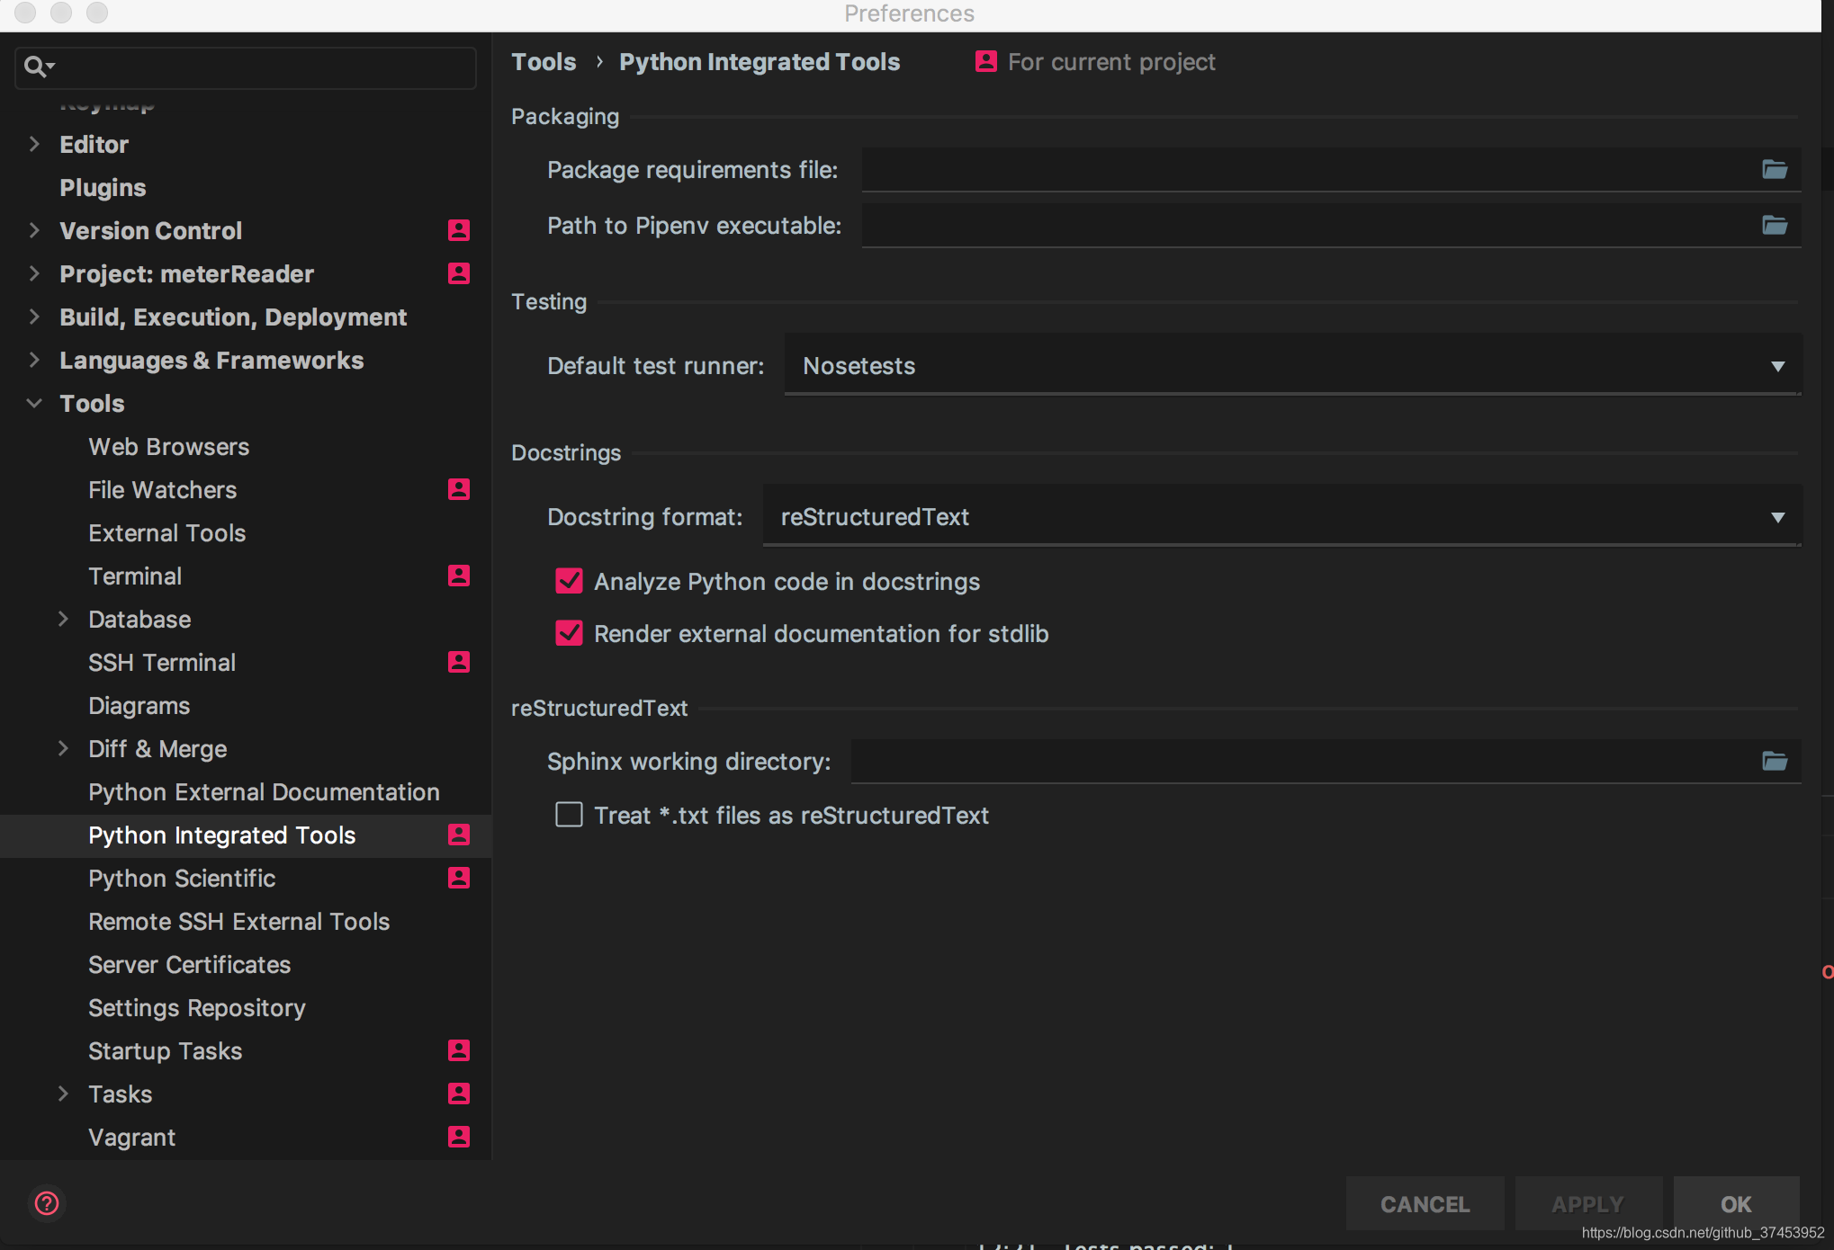Click project-level icon beside Vagrant
This screenshot has height=1250, width=1834.
pos(459,1137)
